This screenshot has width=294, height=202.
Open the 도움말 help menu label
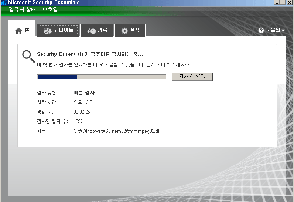(x=273, y=30)
